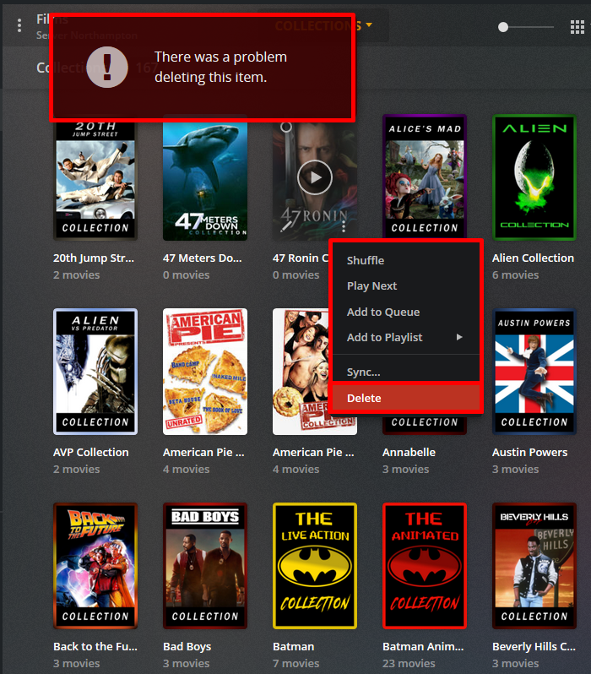Click the Annabelle title link
The height and width of the screenshot is (674, 591).
(409, 452)
